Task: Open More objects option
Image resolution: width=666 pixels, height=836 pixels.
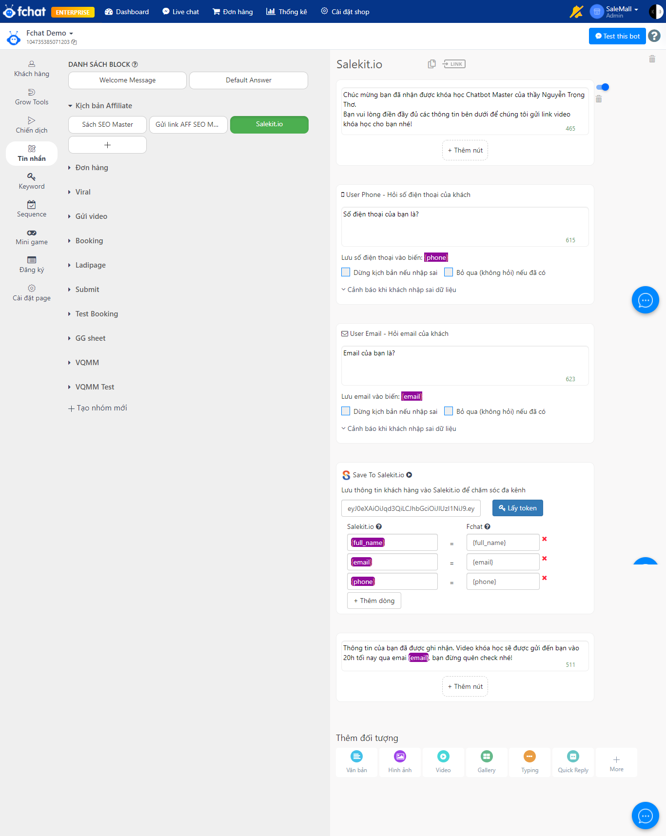Action: coord(616,762)
